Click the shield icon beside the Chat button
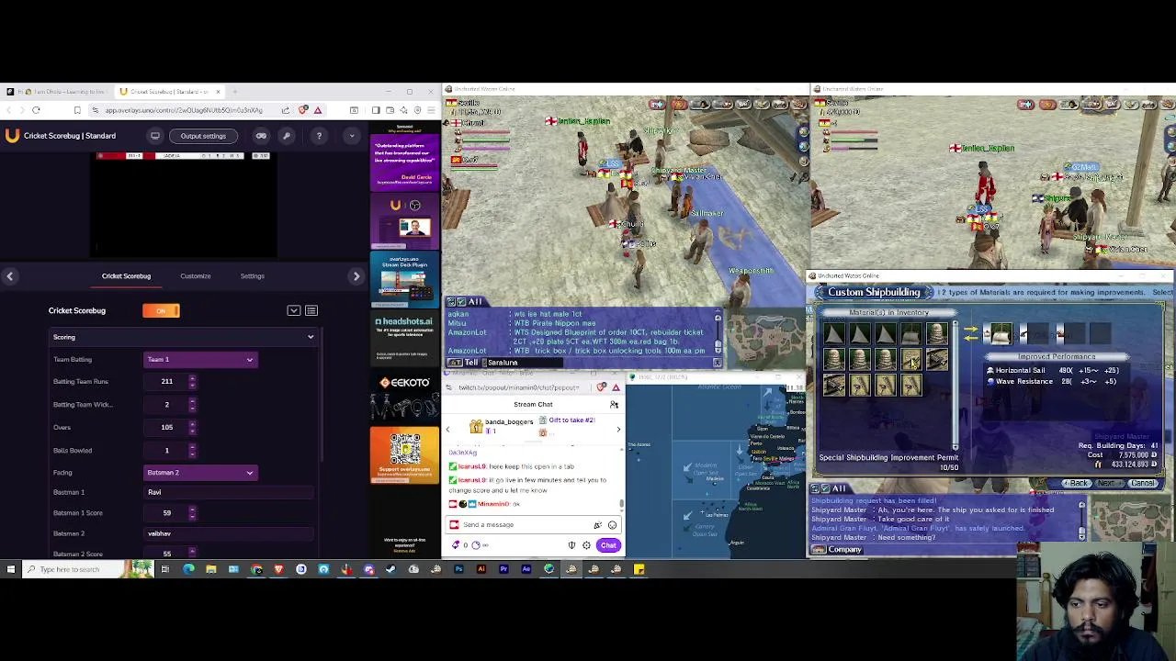This screenshot has width=1176, height=661. 571,545
